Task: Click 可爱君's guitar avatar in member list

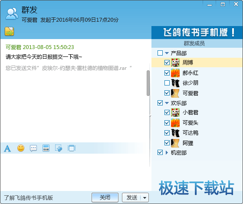Action: pyautogui.click(x=175, y=93)
